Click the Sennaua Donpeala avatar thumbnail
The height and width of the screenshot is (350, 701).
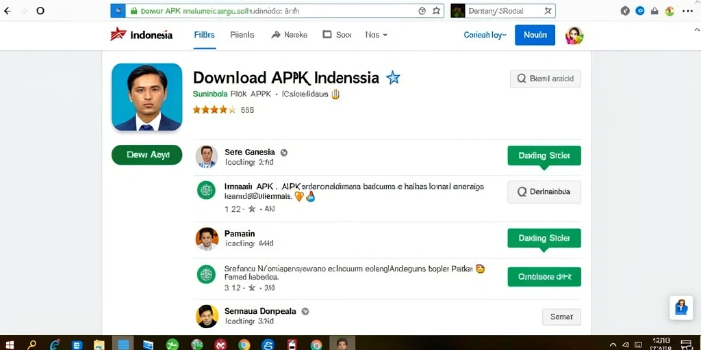click(207, 316)
